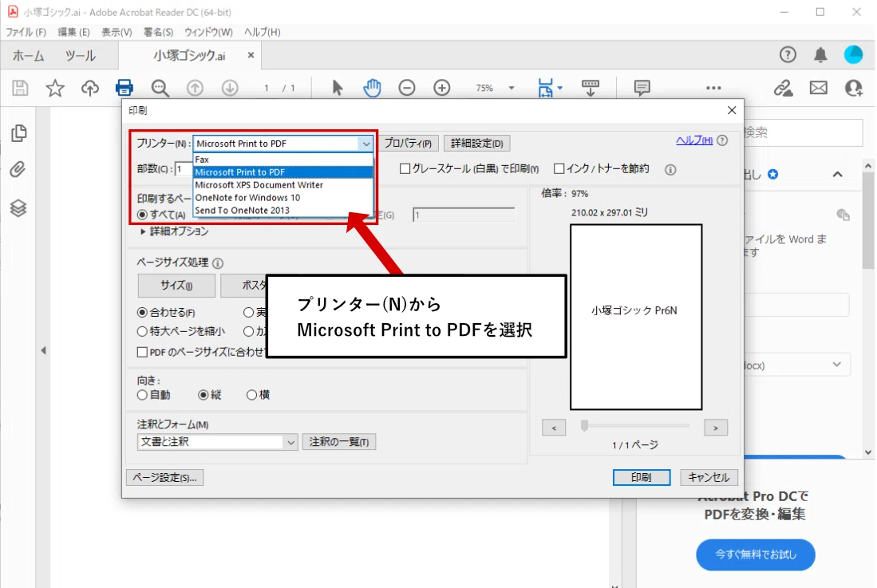The width and height of the screenshot is (877, 588).
Task: Activate the hand pan tool
Action: click(x=372, y=88)
